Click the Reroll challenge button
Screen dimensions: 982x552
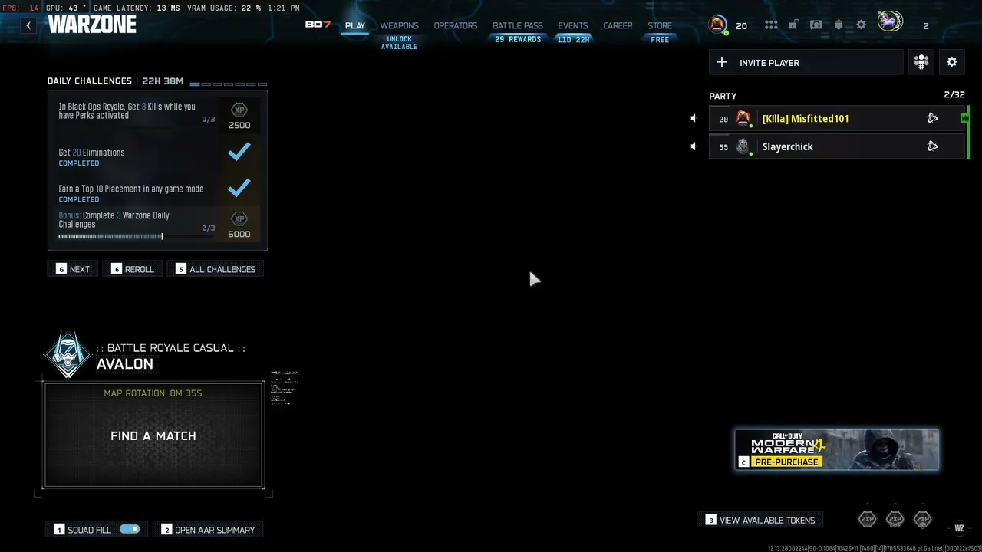[x=133, y=269]
